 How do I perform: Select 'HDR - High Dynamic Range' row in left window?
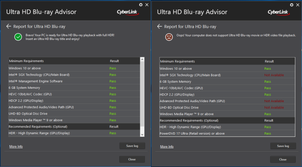coord(74,133)
